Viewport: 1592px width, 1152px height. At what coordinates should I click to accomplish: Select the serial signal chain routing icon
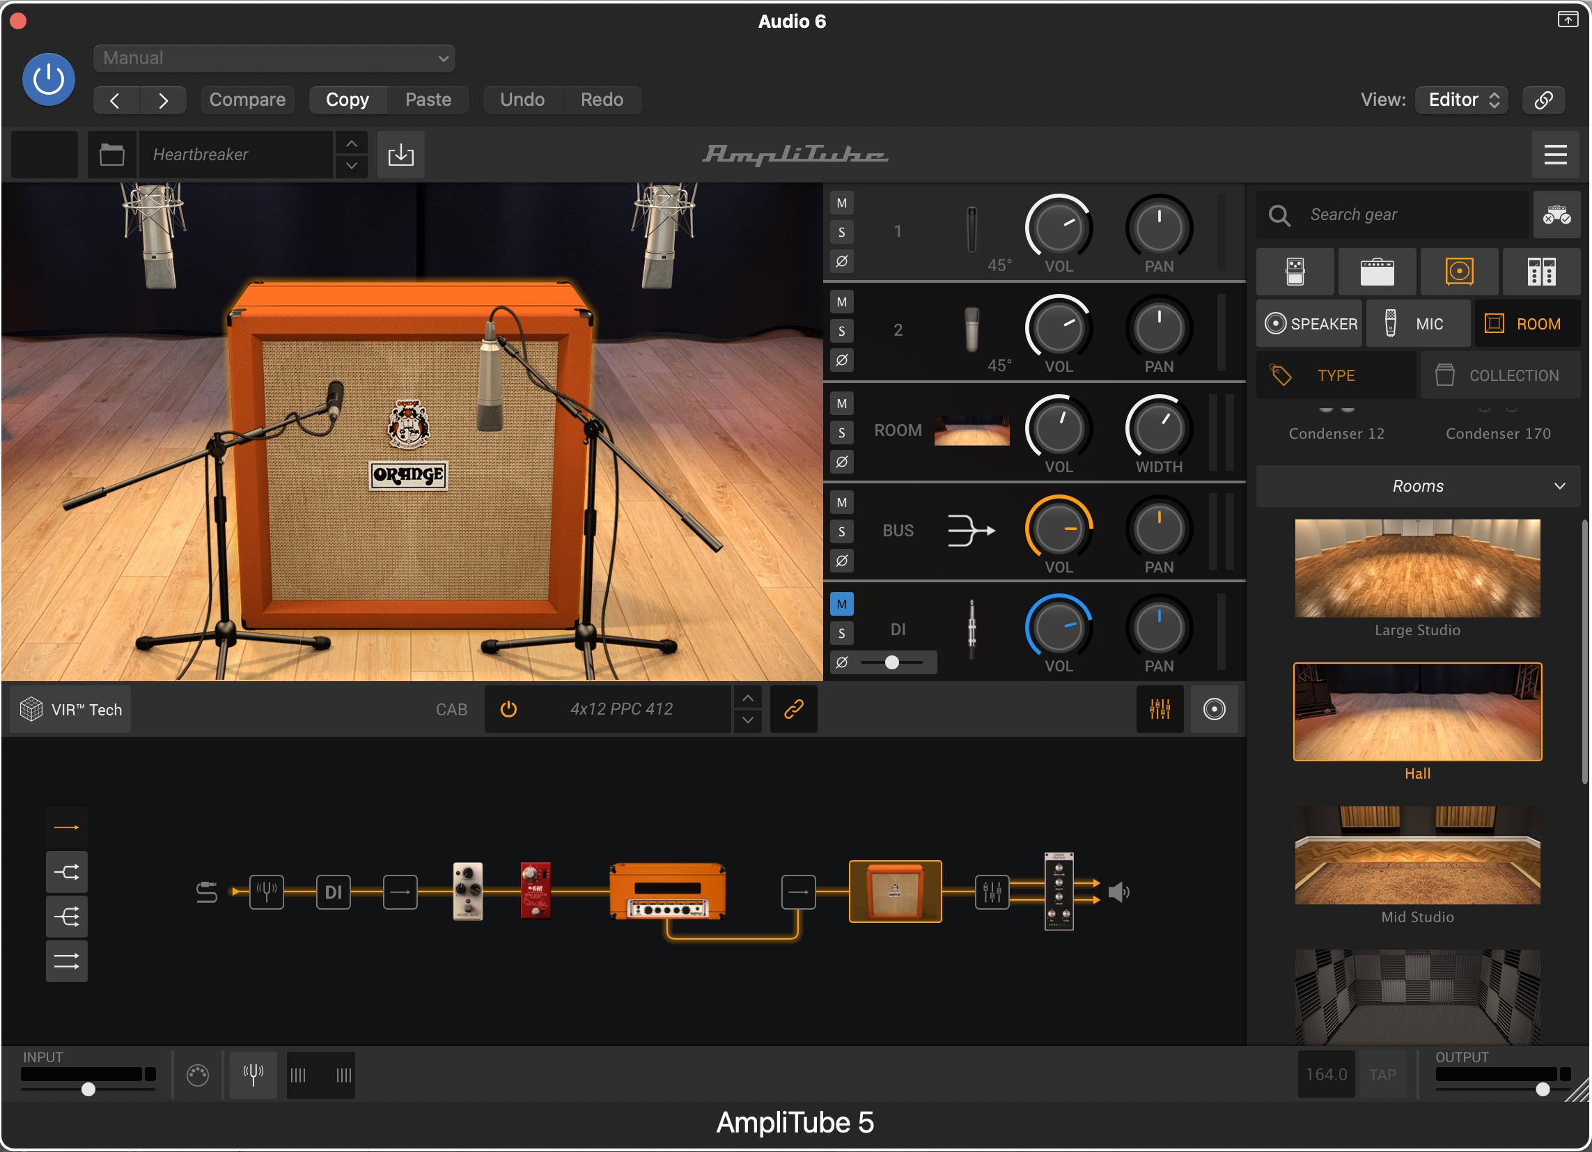point(67,827)
